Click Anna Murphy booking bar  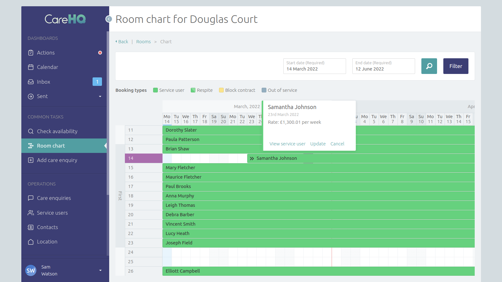coord(318,196)
